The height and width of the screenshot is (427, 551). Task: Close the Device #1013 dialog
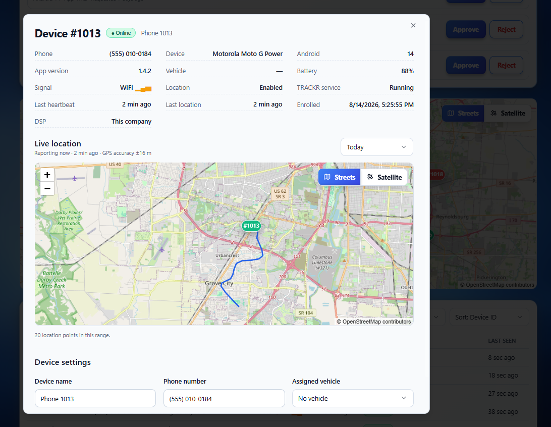pyautogui.click(x=413, y=25)
